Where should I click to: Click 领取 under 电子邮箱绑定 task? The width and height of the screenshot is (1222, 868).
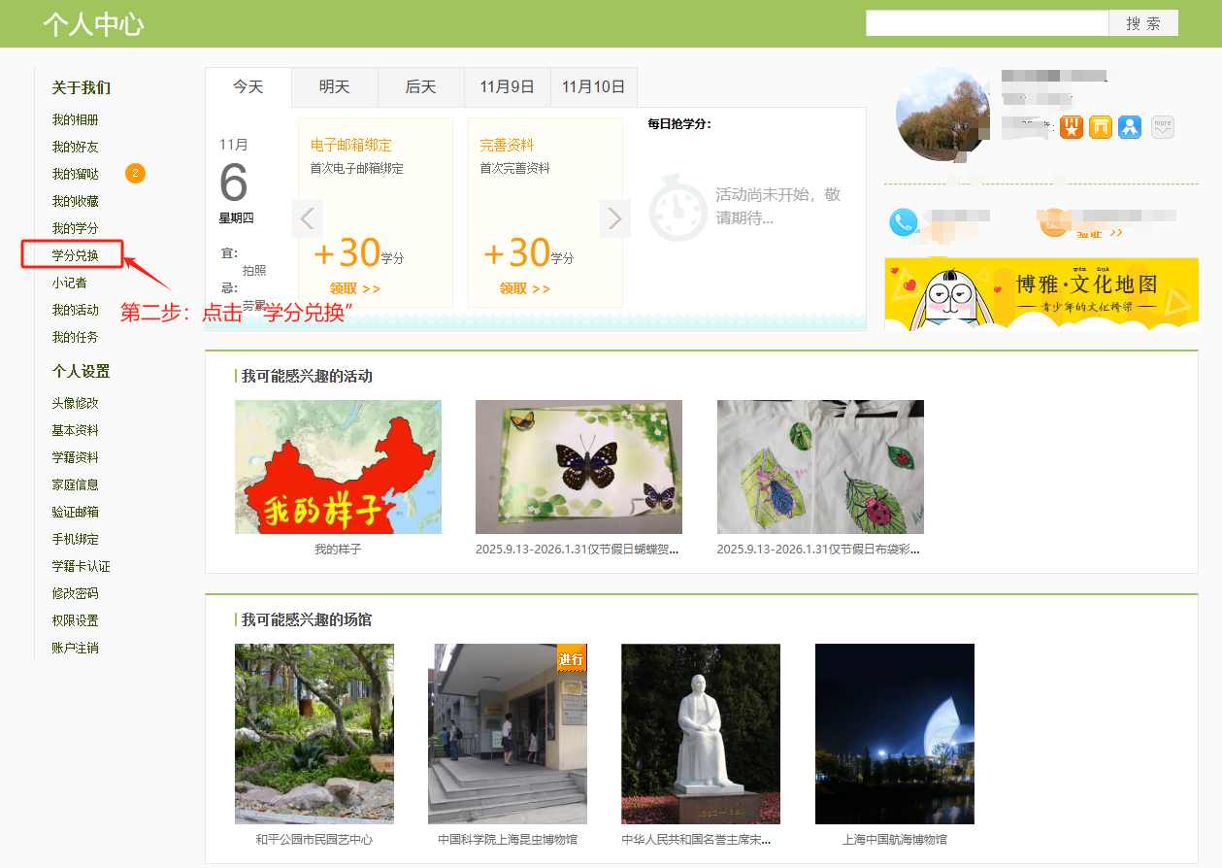354,288
